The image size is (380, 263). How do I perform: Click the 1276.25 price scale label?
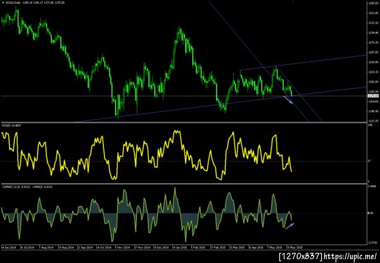374,42
